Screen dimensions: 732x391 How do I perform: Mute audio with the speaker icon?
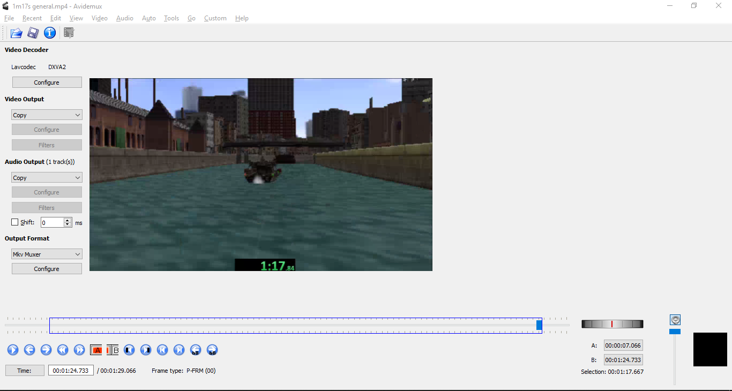[x=675, y=320]
